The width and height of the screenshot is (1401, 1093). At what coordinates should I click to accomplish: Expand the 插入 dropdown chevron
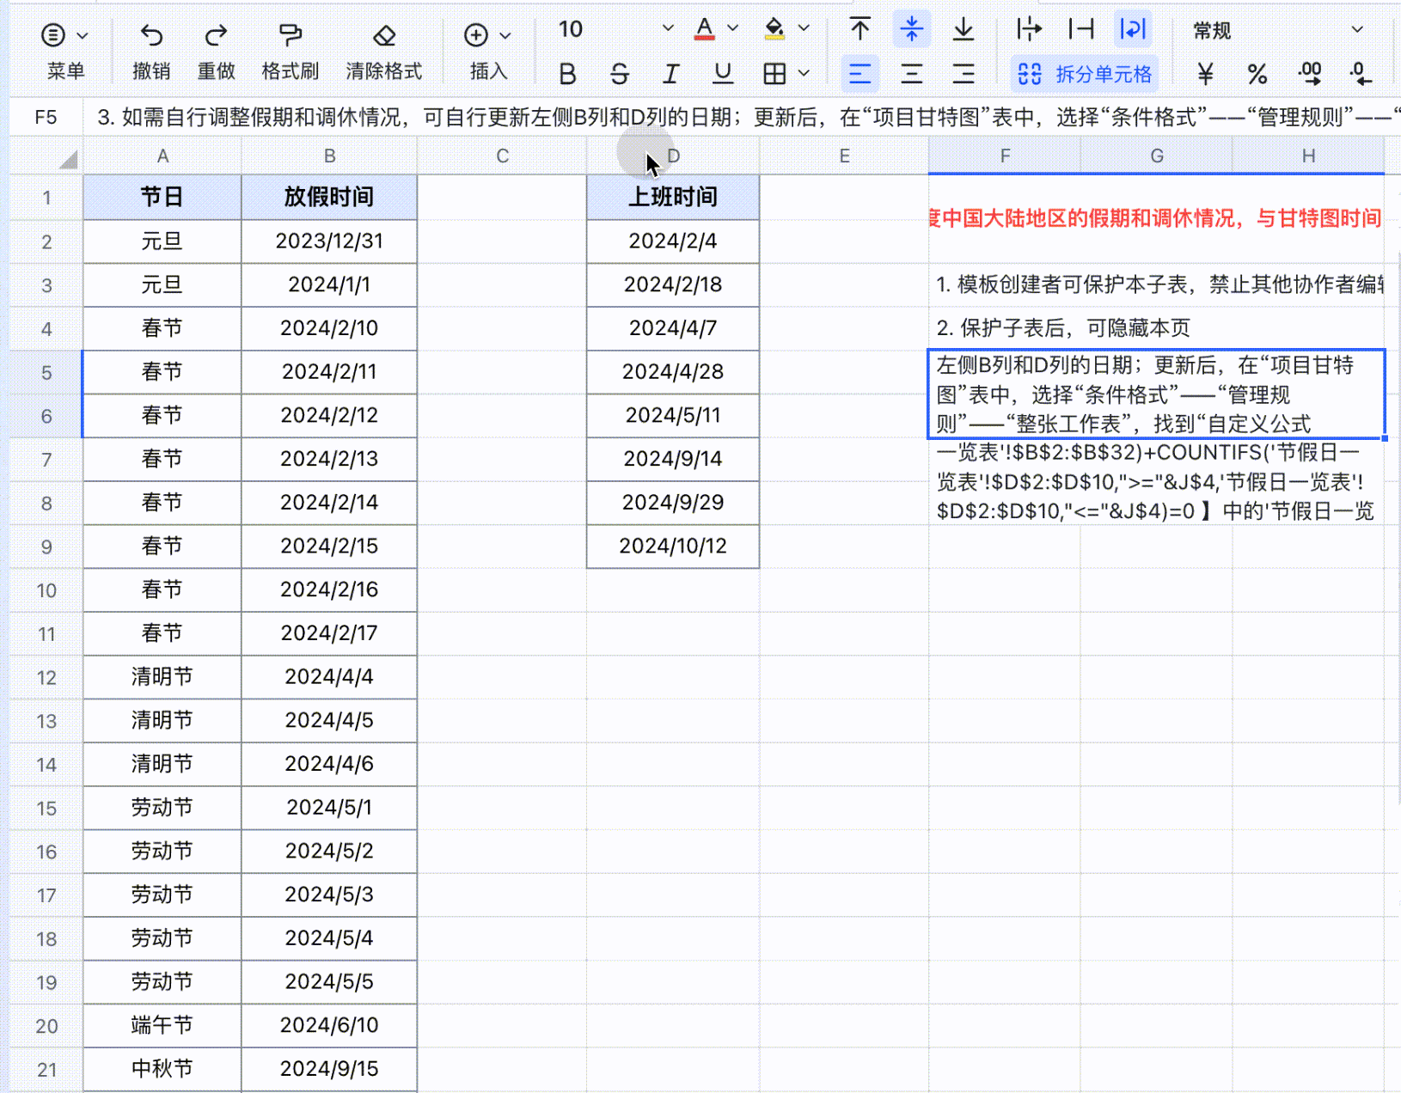[x=505, y=35]
